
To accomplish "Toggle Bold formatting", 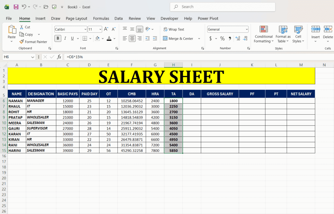I will point(58,39).
